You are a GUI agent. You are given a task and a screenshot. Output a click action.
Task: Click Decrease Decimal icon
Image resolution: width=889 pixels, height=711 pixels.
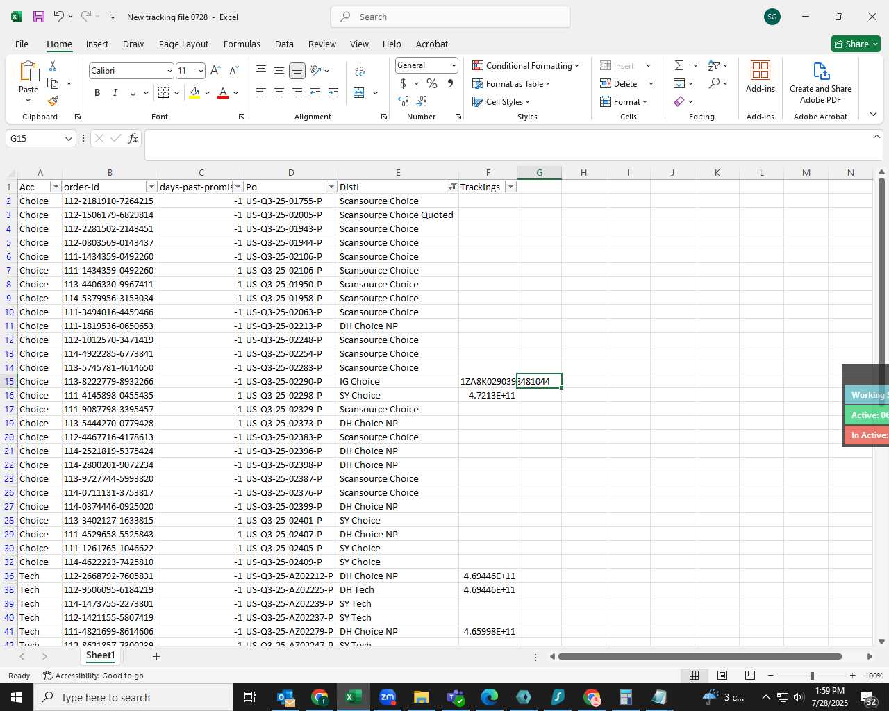click(x=422, y=101)
